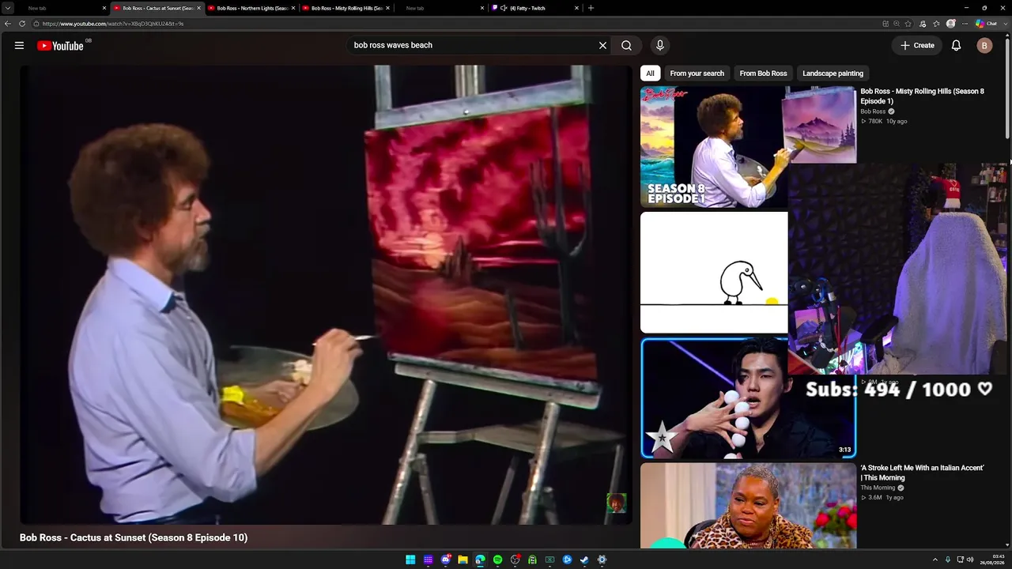The height and width of the screenshot is (569, 1012).
Task: Open the 3:13 juggling video thumbnail
Action: coord(748,398)
